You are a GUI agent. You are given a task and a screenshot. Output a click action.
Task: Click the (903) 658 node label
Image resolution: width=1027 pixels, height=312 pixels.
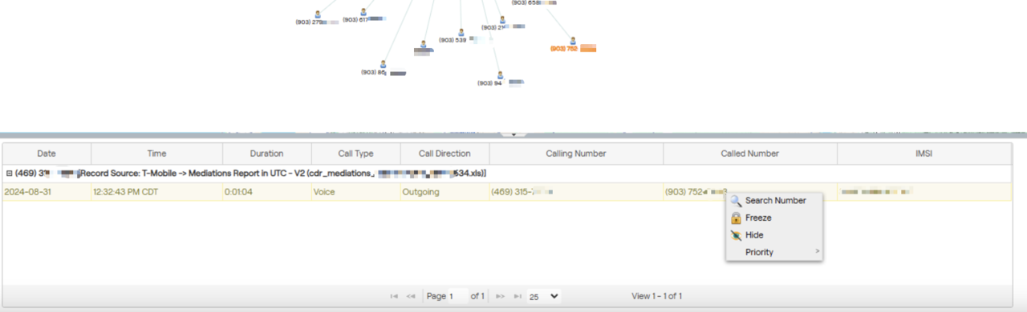pos(534,2)
